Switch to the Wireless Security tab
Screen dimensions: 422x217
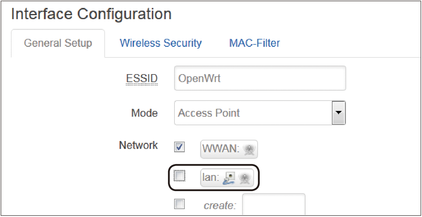pyautogui.click(x=161, y=43)
